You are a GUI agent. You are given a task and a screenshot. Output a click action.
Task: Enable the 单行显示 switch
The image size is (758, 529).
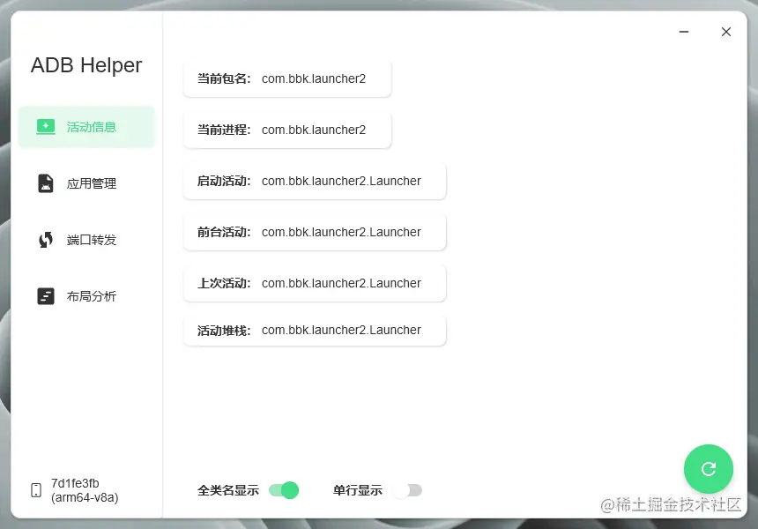[408, 489]
